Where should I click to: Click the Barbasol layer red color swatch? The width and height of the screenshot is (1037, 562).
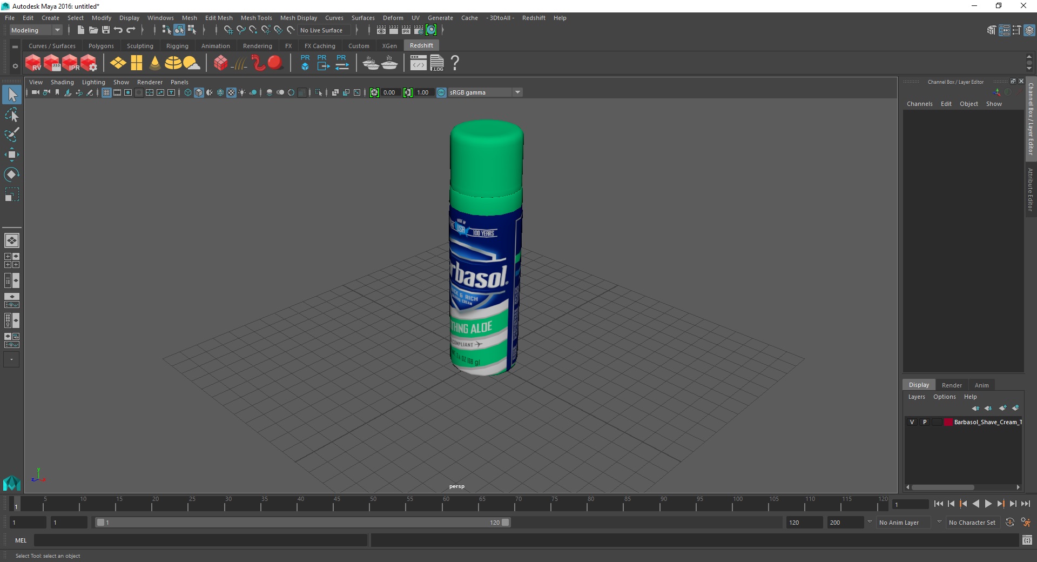pyautogui.click(x=948, y=422)
